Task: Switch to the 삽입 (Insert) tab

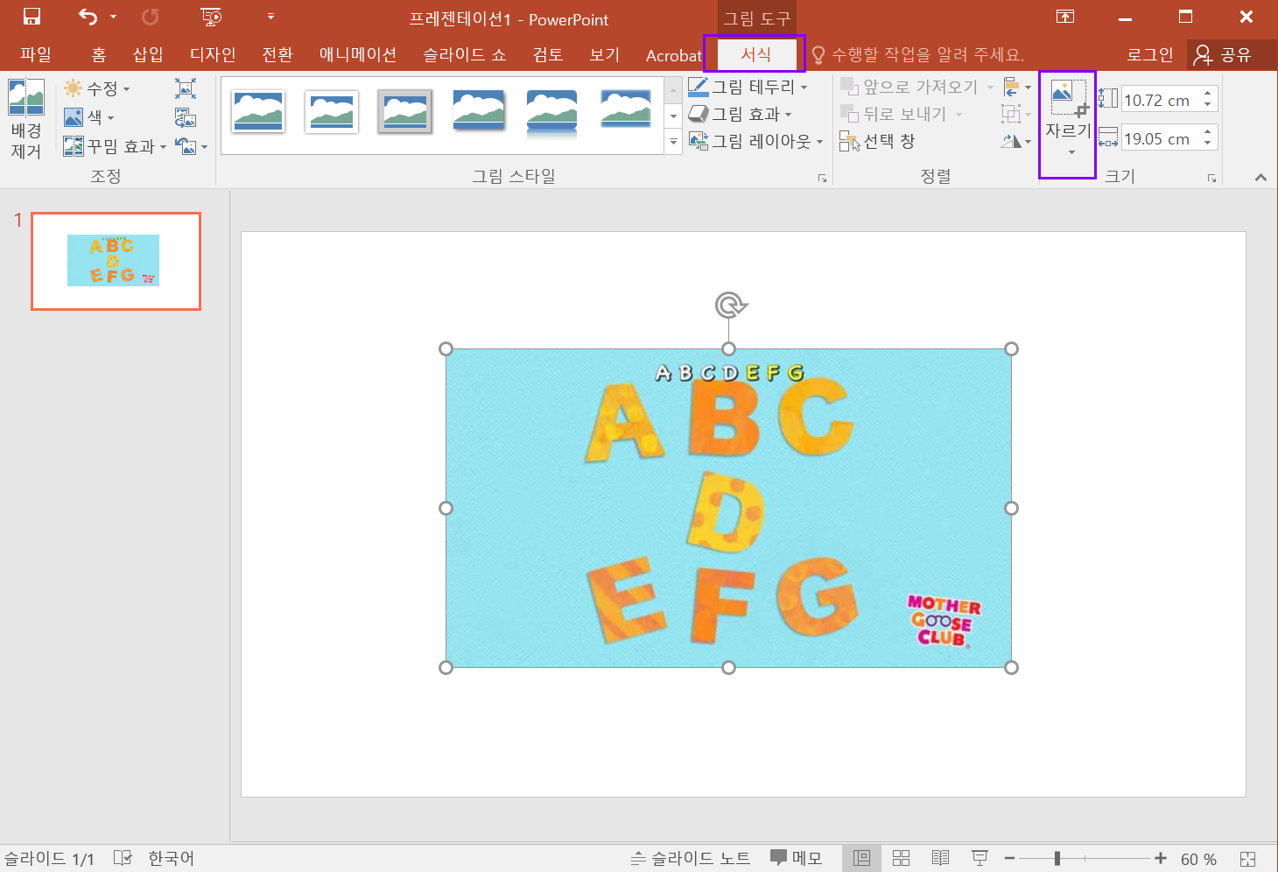Action: [148, 54]
